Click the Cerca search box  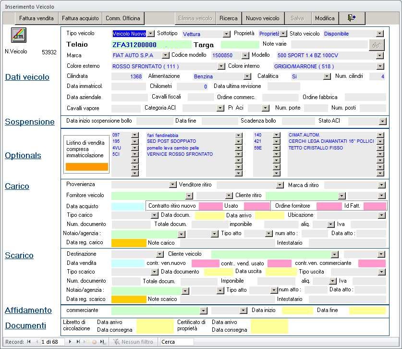[177, 342]
